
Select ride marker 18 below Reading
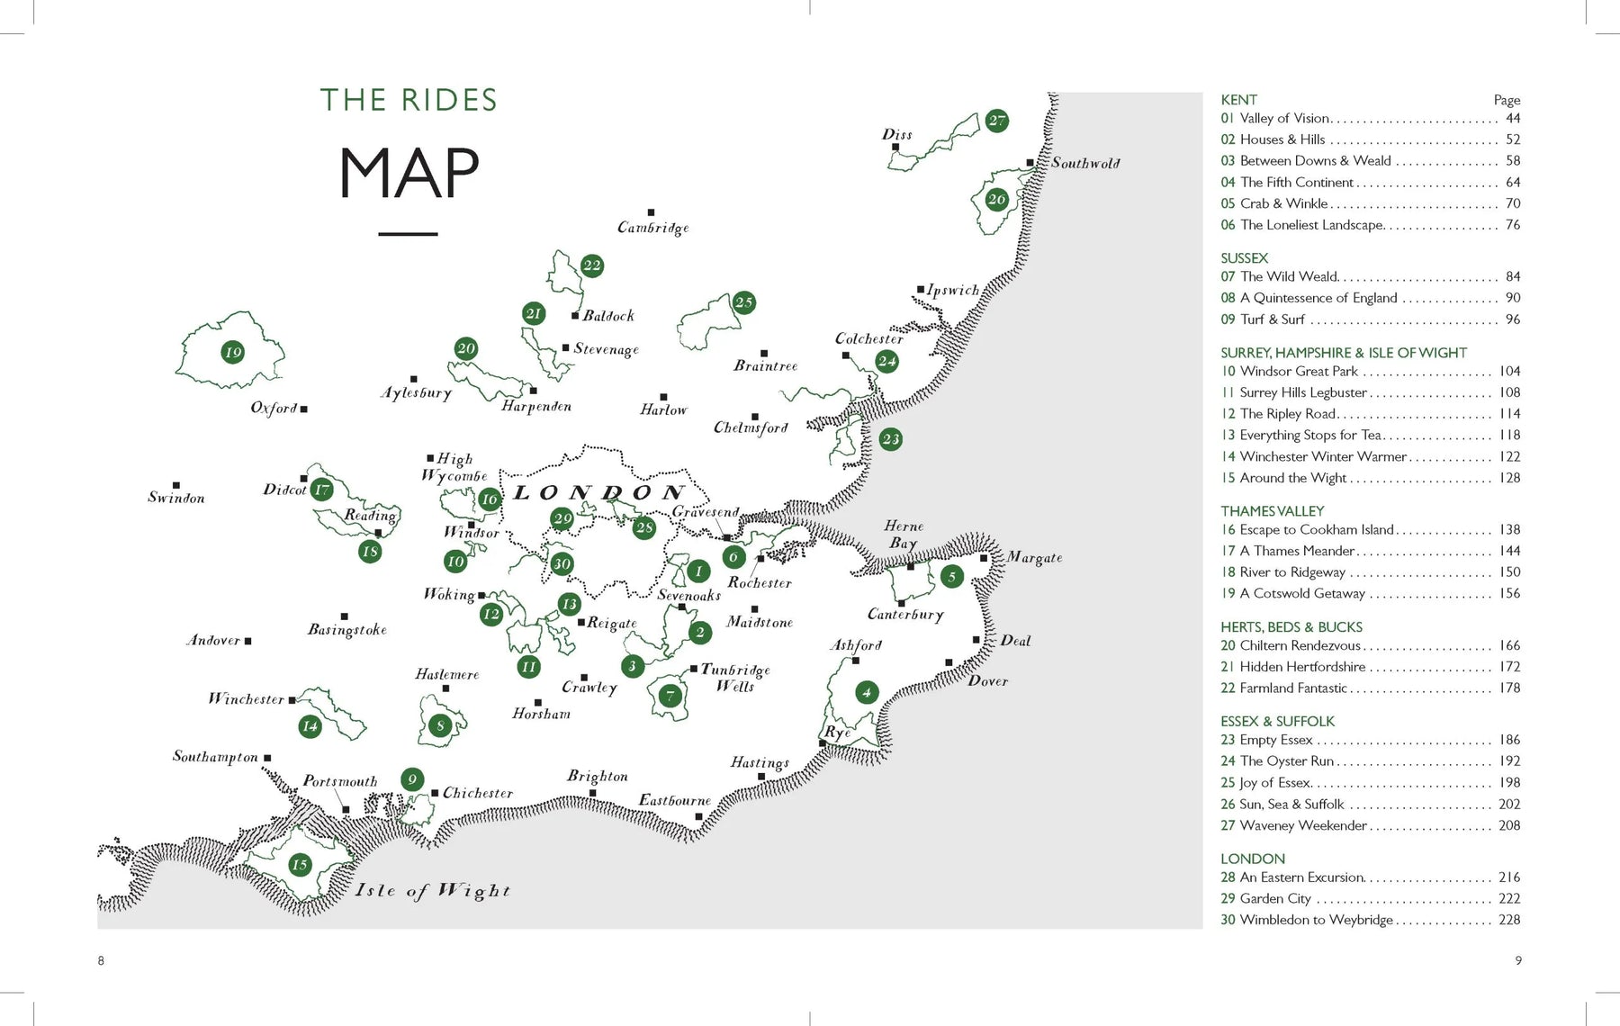tap(369, 551)
